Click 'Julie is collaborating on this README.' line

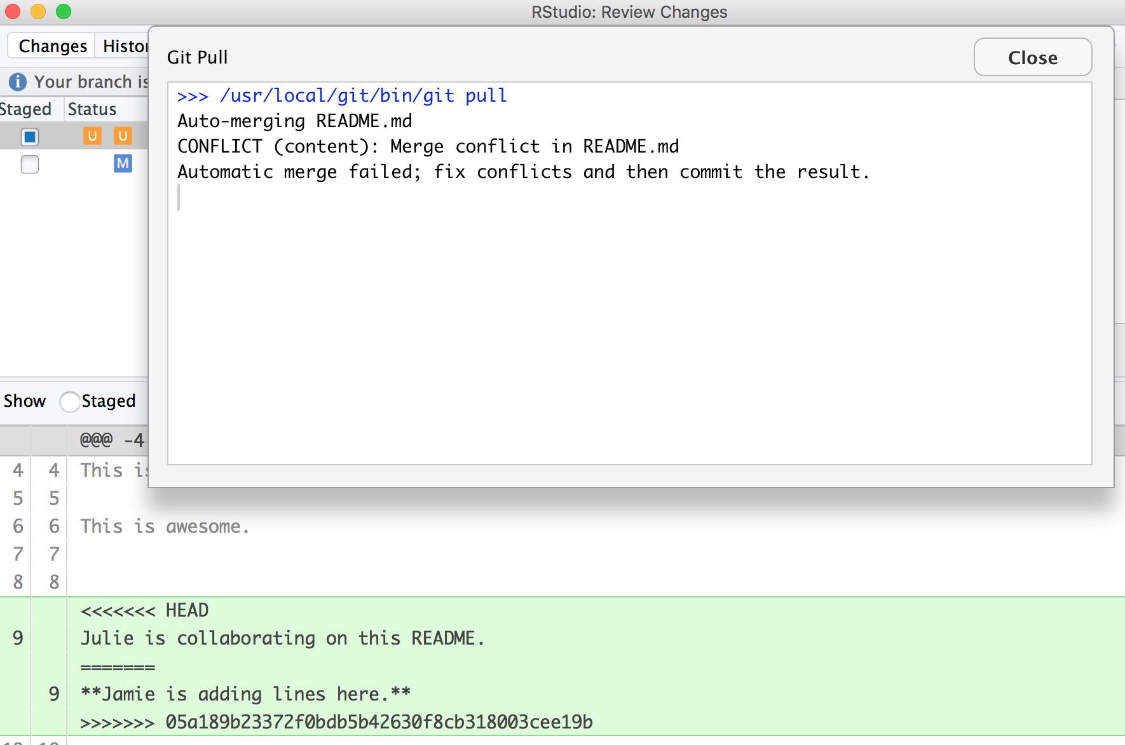(x=282, y=638)
